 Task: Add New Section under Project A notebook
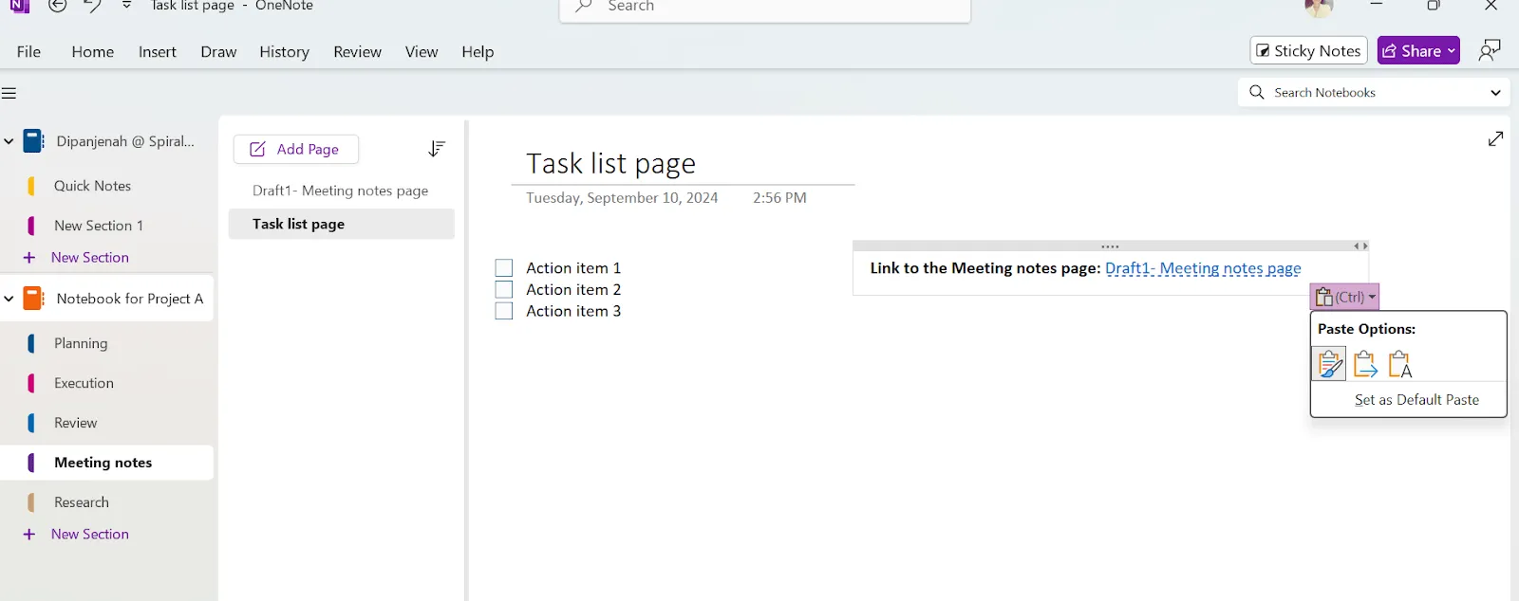[x=89, y=535]
